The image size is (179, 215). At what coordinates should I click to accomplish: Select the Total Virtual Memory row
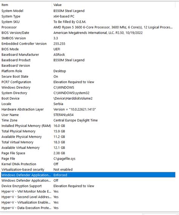pos(88,142)
